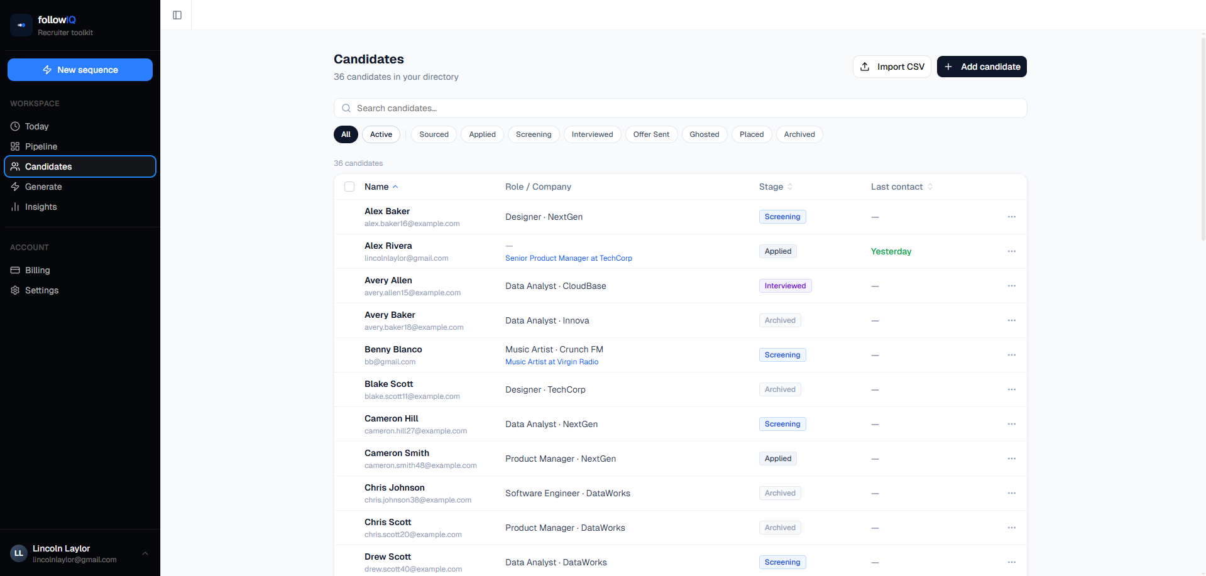1206x576 pixels.
Task: Open row actions for Blake Scott
Action: [1012, 389]
